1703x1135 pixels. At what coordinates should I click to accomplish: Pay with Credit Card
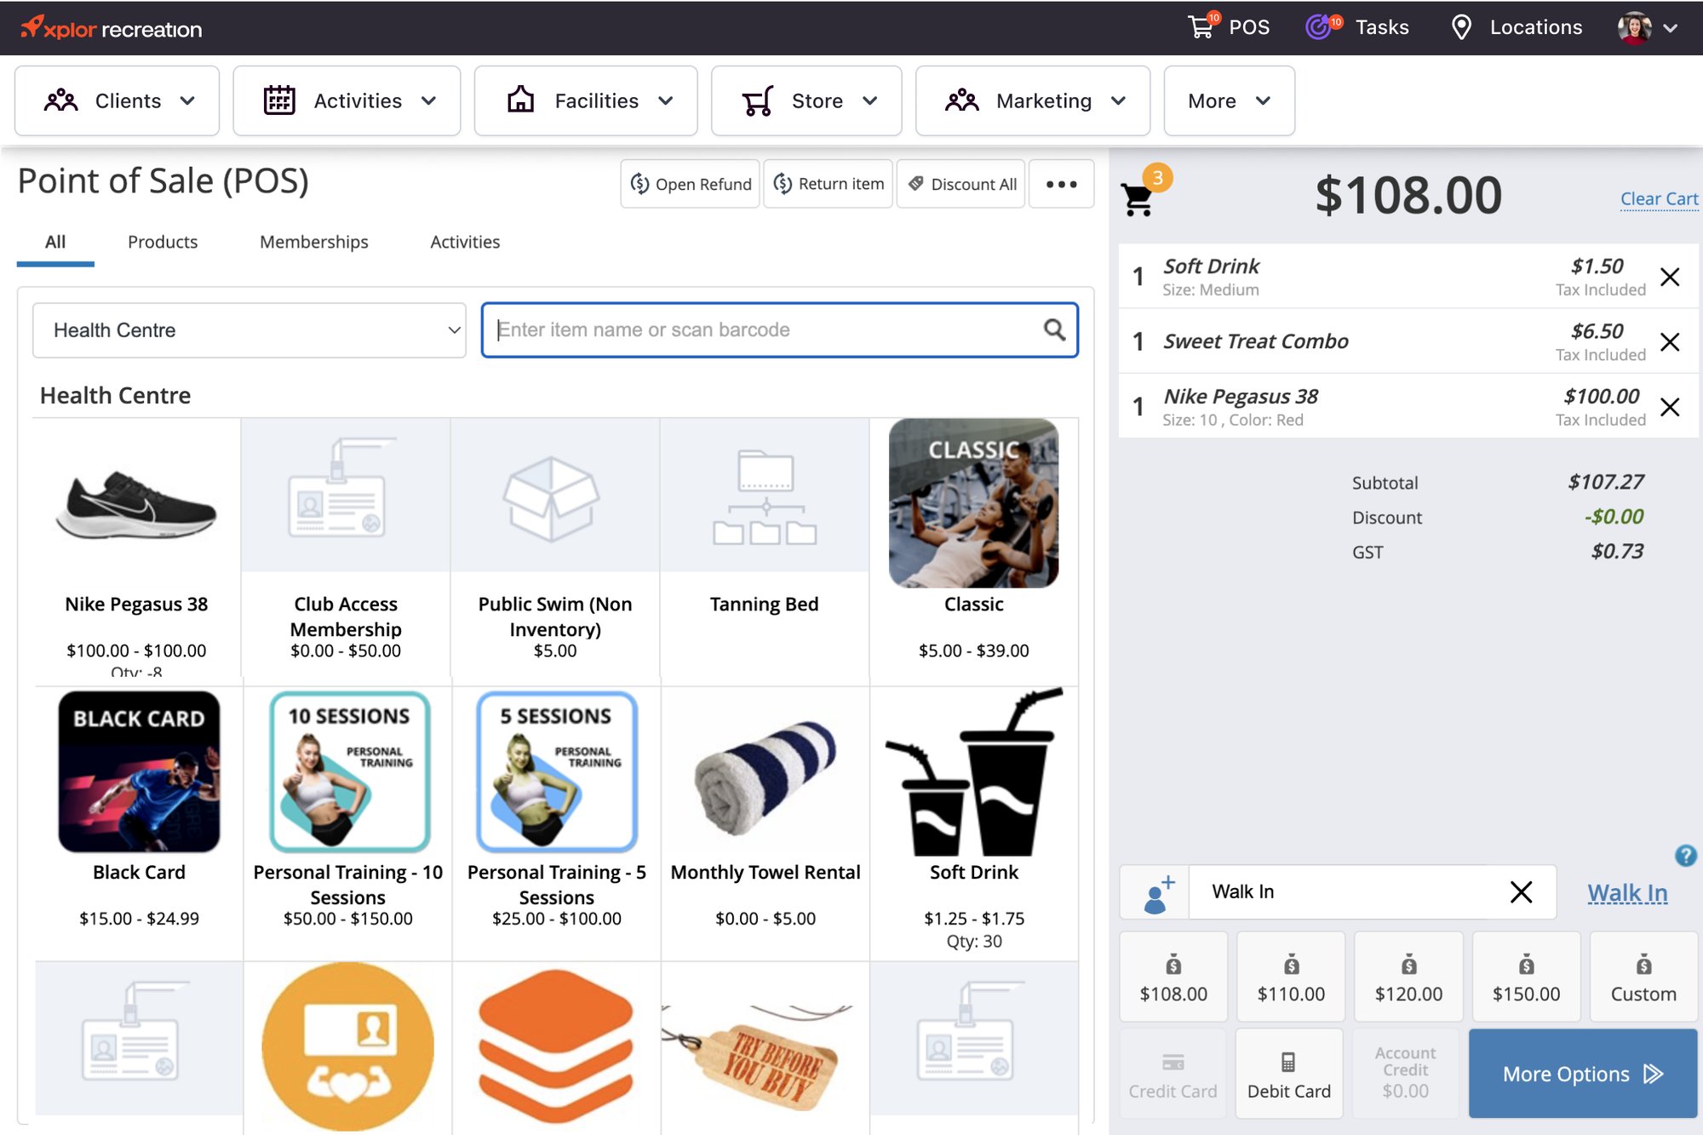click(x=1173, y=1074)
